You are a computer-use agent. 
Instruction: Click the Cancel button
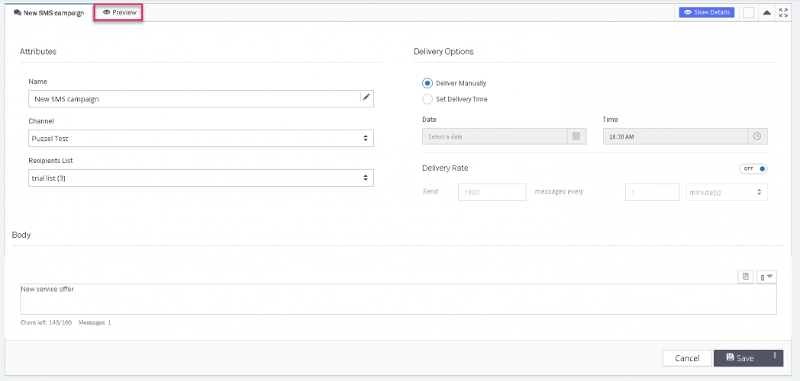687,358
